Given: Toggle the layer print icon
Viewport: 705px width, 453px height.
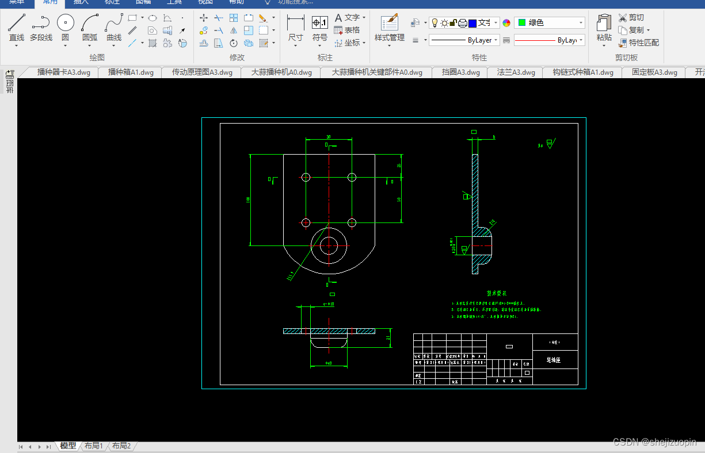Looking at the screenshot, I should point(463,23).
